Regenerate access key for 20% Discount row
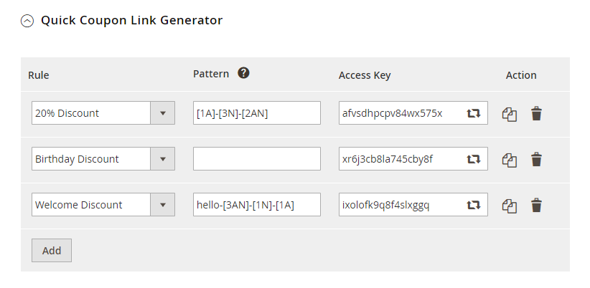Viewport: 590px width, 288px height. click(474, 113)
